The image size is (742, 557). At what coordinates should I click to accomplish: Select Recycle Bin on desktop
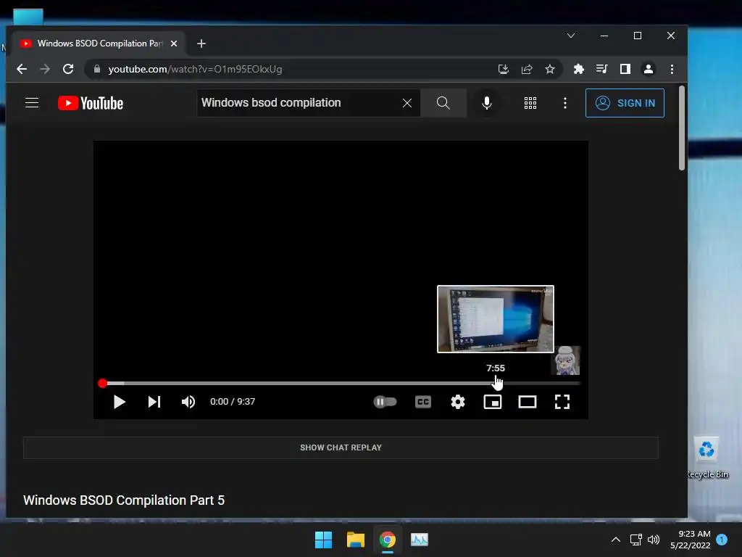point(707,458)
